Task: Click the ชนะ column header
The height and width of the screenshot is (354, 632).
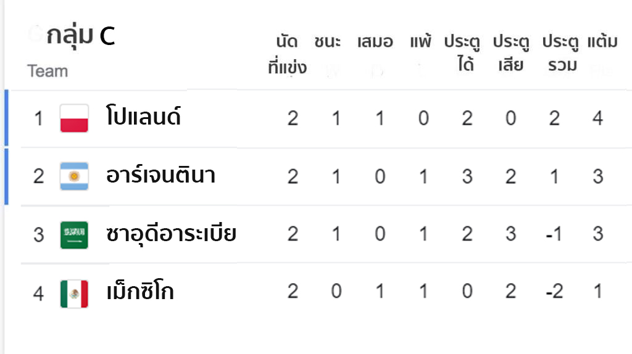Action: click(x=327, y=41)
